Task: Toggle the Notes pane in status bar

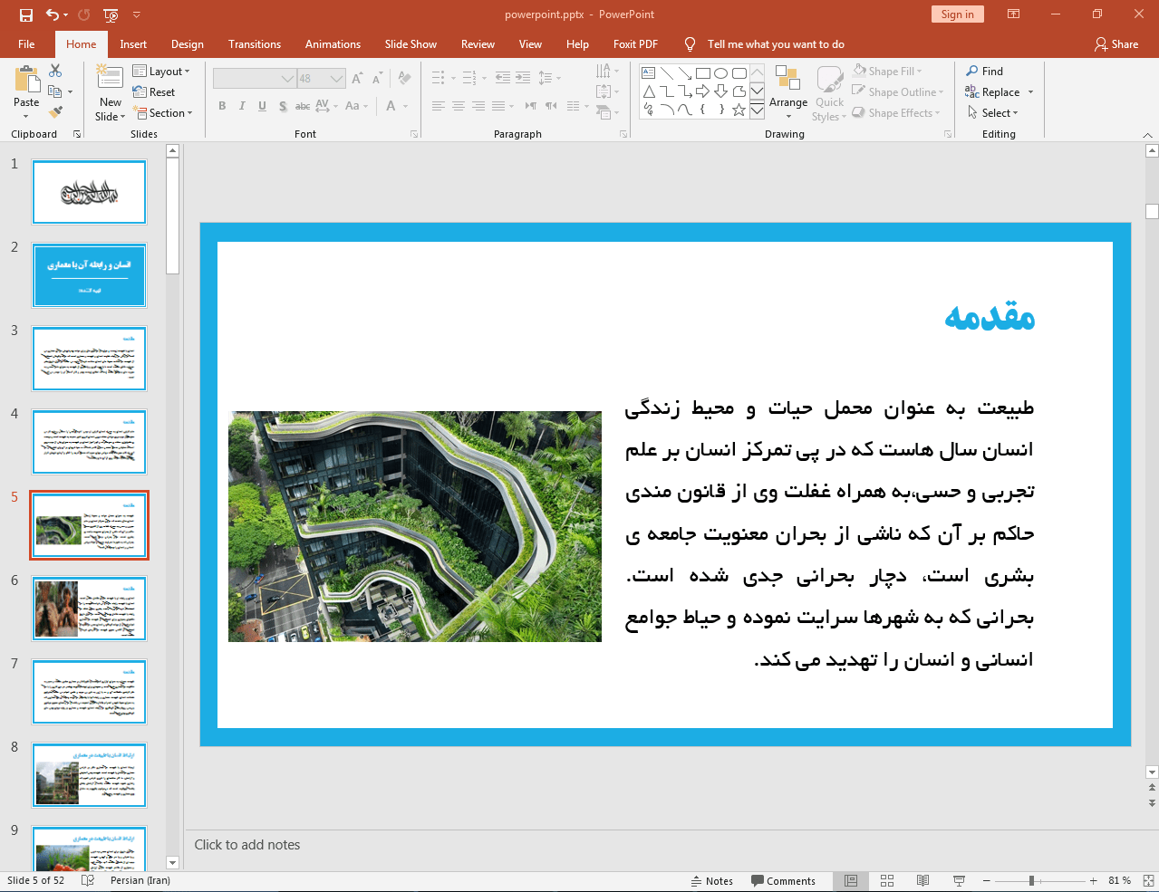Action: click(x=711, y=880)
